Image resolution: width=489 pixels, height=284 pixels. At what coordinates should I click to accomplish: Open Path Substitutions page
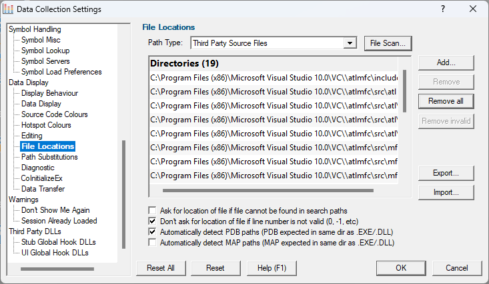49,157
